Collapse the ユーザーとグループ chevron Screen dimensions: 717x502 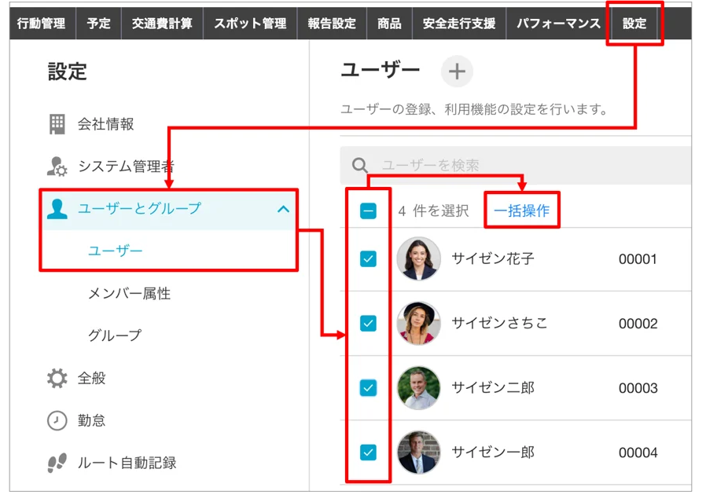(x=284, y=209)
